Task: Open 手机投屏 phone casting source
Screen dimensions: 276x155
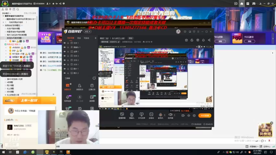Action: pyautogui.click(x=141, y=116)
